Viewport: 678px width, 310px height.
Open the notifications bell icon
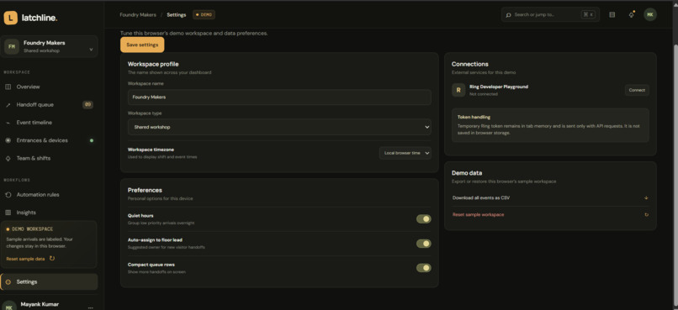[x=631, y=14]
